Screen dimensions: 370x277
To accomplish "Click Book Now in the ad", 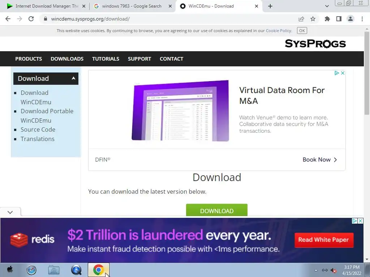I will pyautogui.click(x=320, y=160).
